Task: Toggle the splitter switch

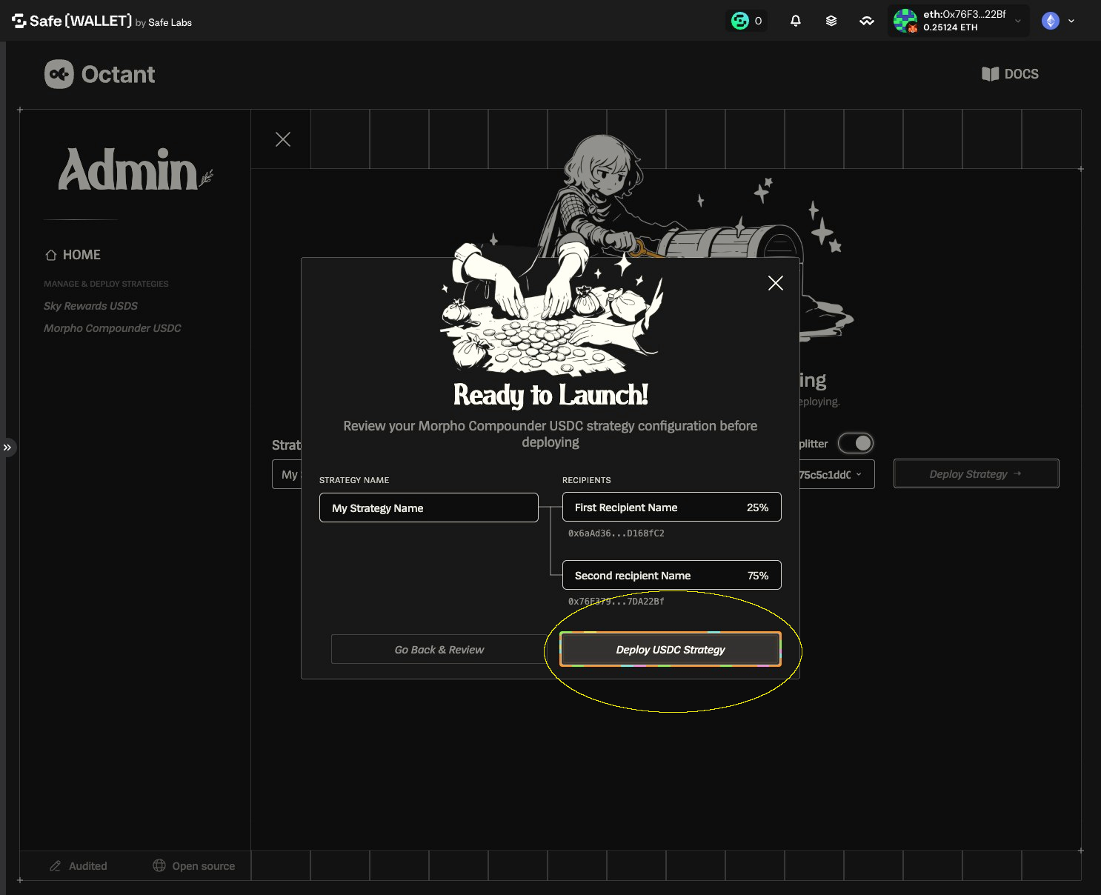Action: click(x=856, y=443)
